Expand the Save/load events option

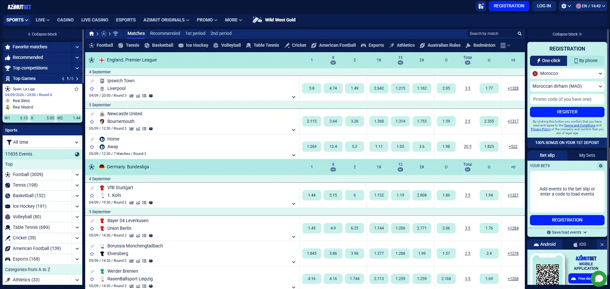(x=567, y=232)
